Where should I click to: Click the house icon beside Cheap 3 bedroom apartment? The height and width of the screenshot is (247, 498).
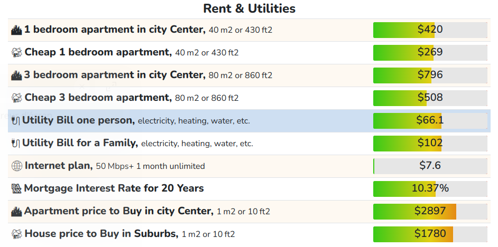[x=17, y=98]
